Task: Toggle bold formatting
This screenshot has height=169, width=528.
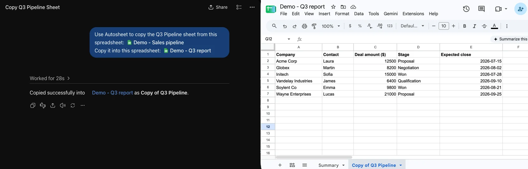Action: [465, 26]
